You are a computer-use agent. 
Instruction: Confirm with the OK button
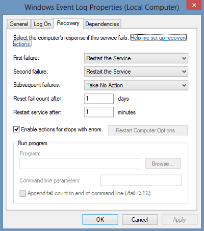100,220
